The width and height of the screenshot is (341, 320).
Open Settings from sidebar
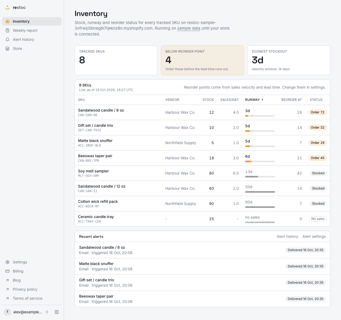tap(32, 262)
